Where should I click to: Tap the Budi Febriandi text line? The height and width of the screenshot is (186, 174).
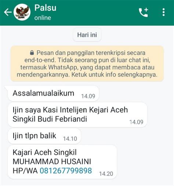click(62, 119)
